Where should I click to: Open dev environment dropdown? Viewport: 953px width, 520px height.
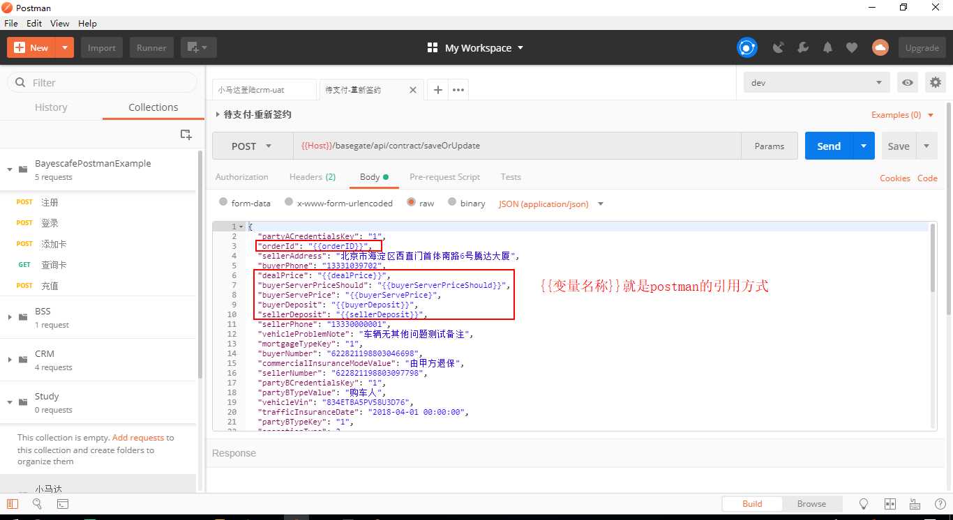pyautogui.click(x=817, y=82)
